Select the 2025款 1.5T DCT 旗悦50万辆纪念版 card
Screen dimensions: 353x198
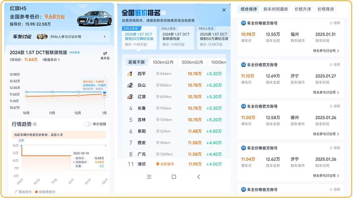coord(139,38)
